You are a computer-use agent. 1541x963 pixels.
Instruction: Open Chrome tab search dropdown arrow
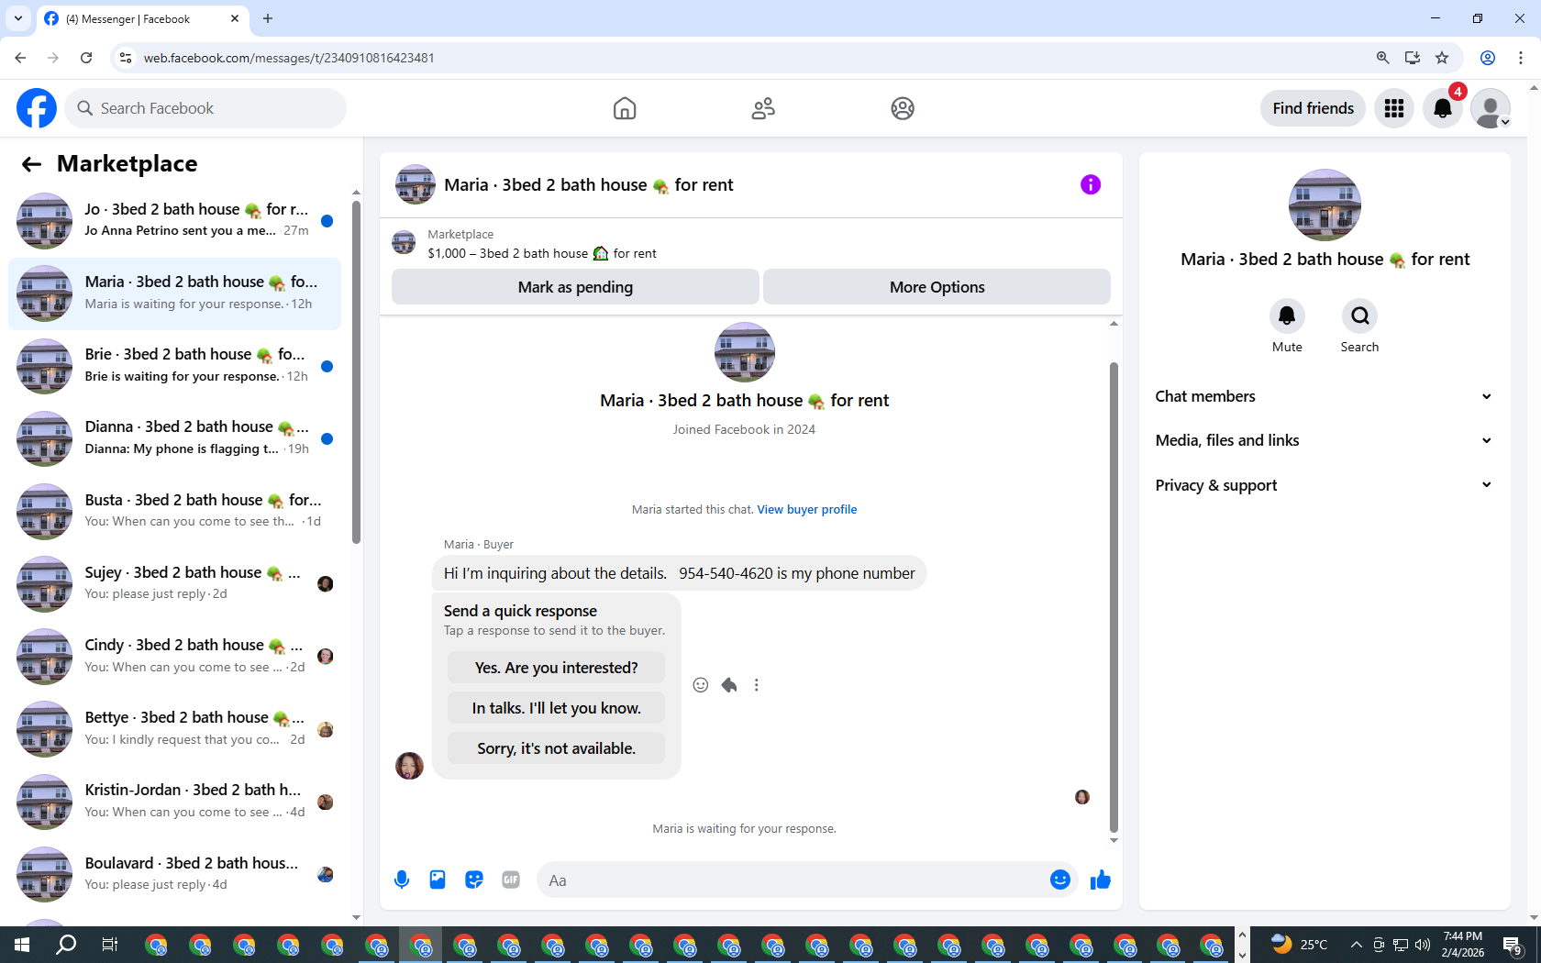click(x=18, y=18)
